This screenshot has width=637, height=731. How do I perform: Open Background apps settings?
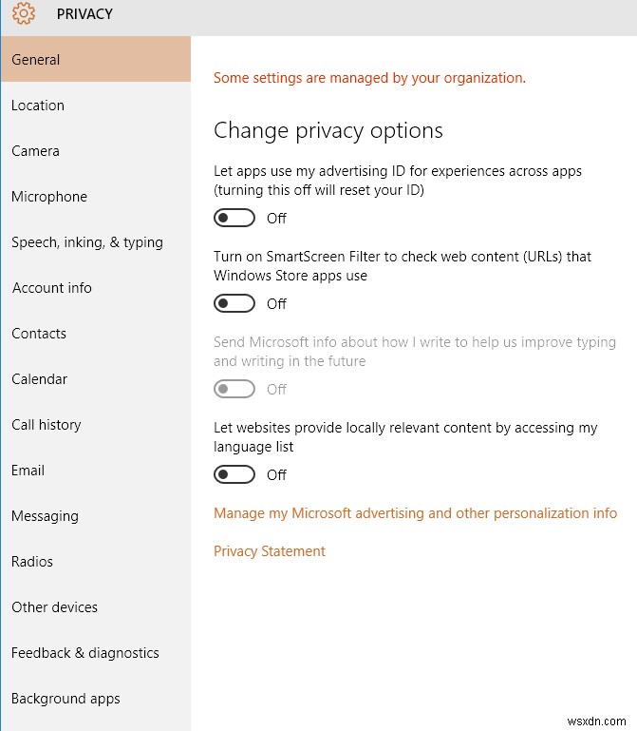[66, 699]
